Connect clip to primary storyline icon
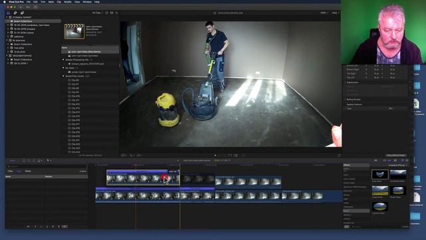The image size is (426, 240). 24,161
